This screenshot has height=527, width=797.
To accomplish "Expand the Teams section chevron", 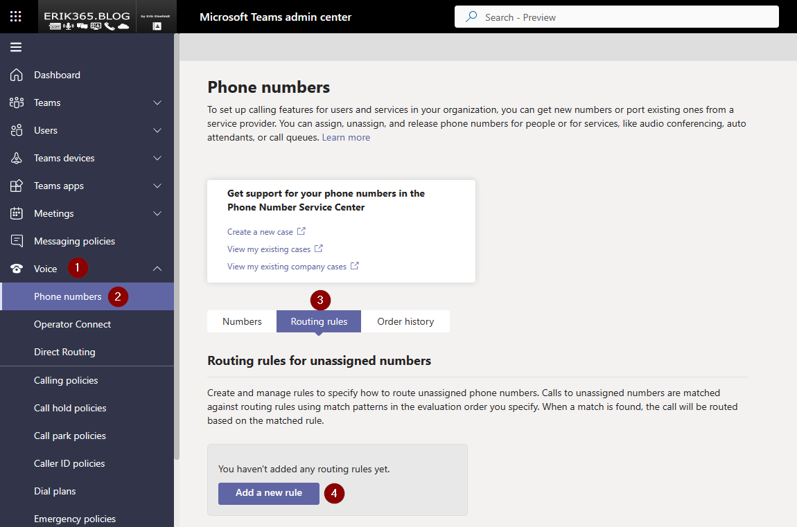I will [157, 102].
